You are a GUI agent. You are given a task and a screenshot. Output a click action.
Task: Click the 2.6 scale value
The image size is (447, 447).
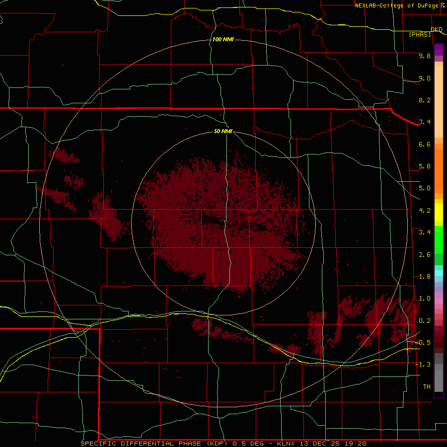[425, 255]
